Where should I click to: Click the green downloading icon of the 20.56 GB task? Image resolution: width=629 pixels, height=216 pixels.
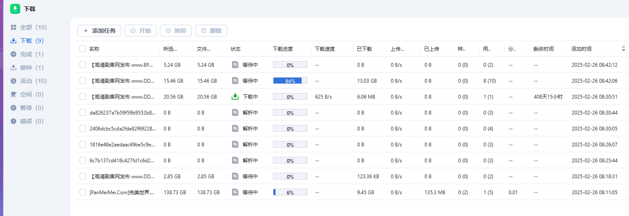click(235, 96)
